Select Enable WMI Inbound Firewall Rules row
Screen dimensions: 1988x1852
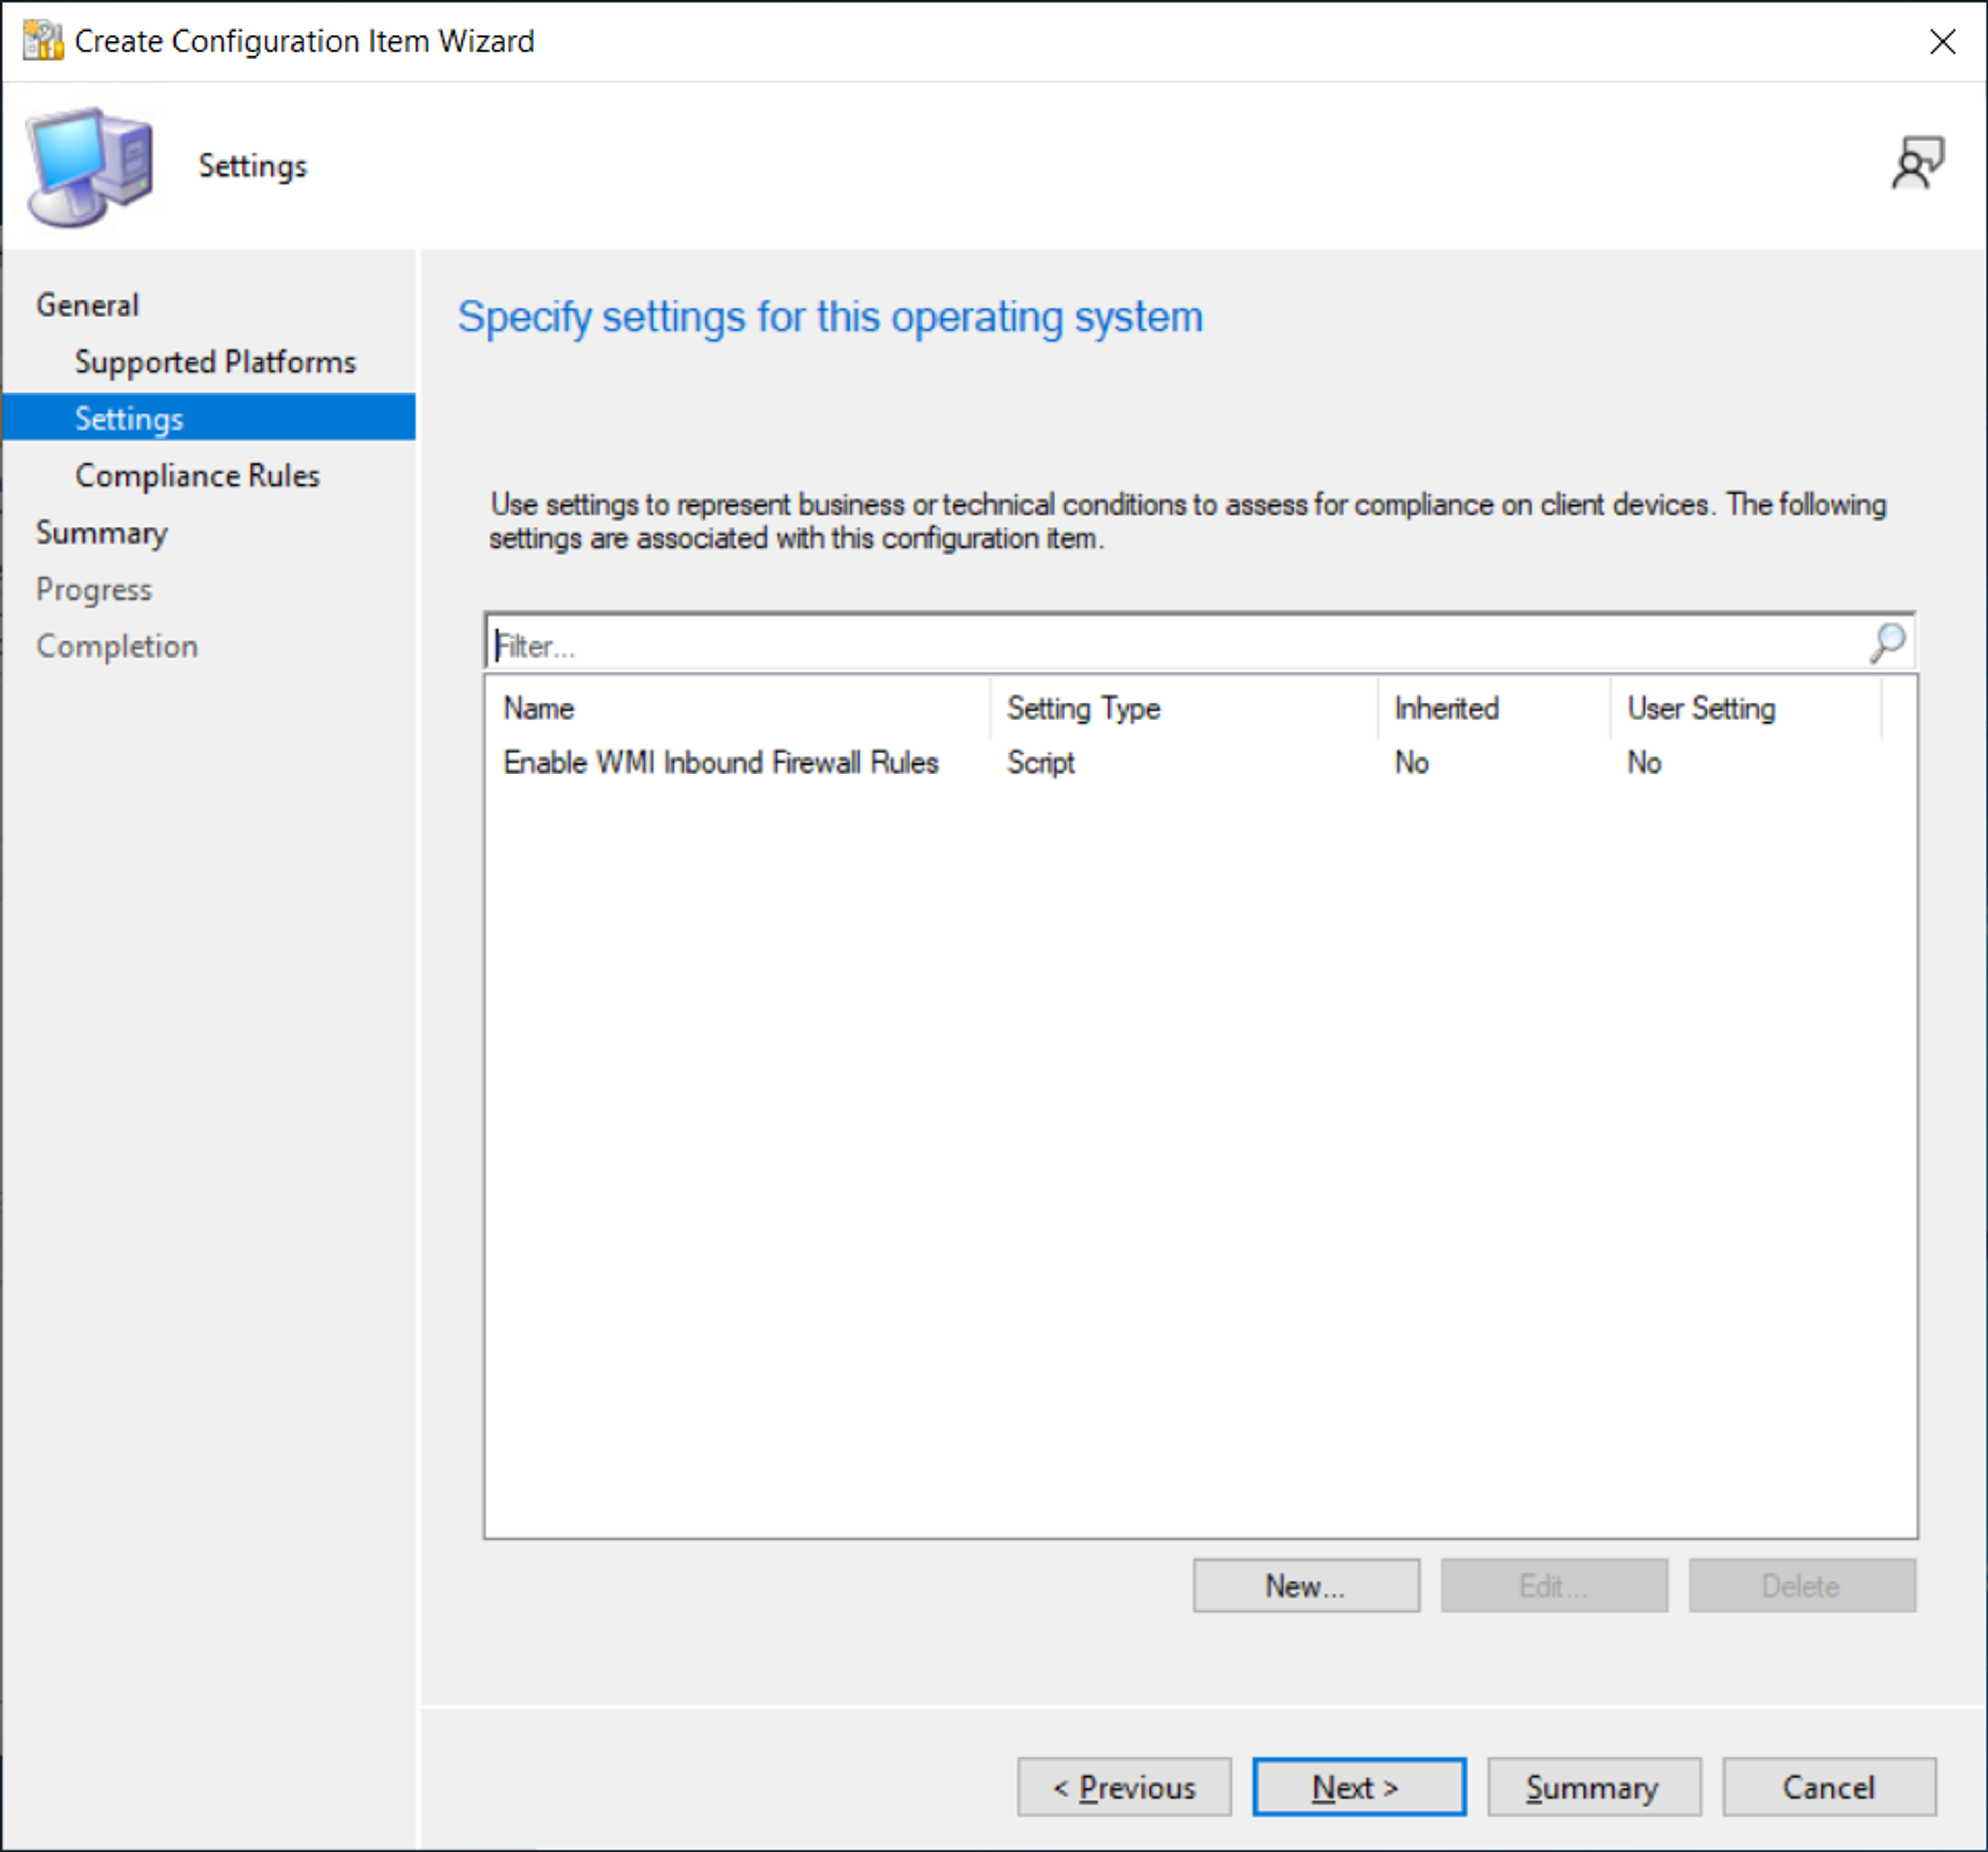click(x=1200, y=763)
